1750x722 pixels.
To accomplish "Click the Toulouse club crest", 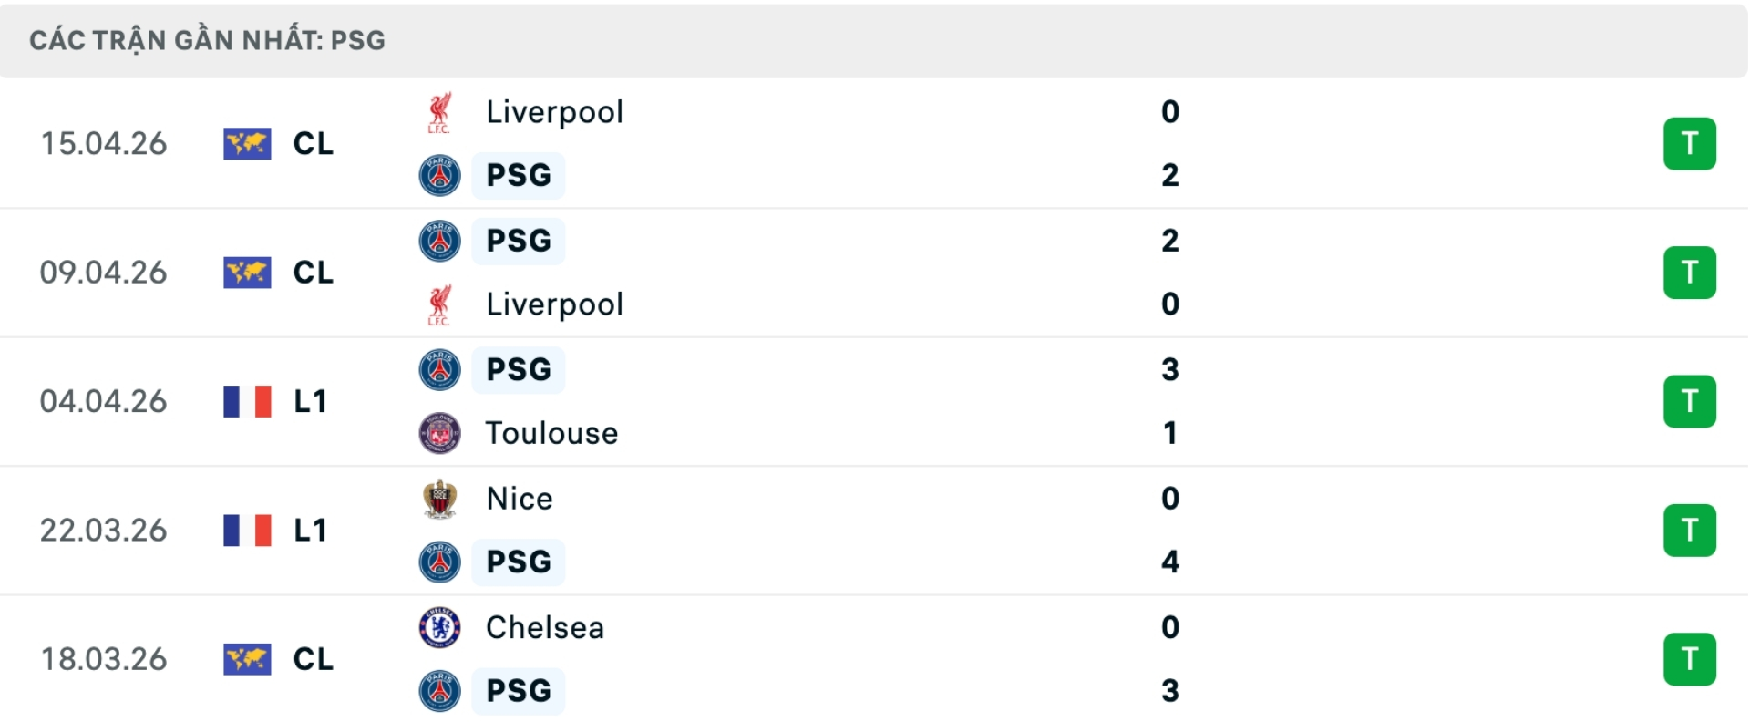I will [x=439, y=433].
